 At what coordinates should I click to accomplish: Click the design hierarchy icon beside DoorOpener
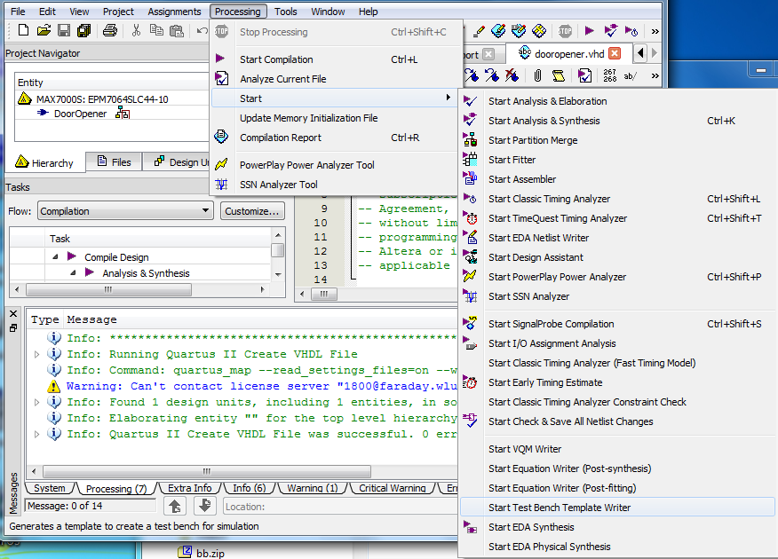123,114
